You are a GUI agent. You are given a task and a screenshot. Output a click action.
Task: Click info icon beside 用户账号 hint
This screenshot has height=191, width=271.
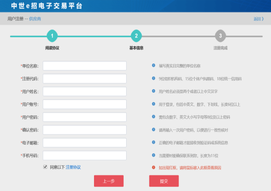153,104
